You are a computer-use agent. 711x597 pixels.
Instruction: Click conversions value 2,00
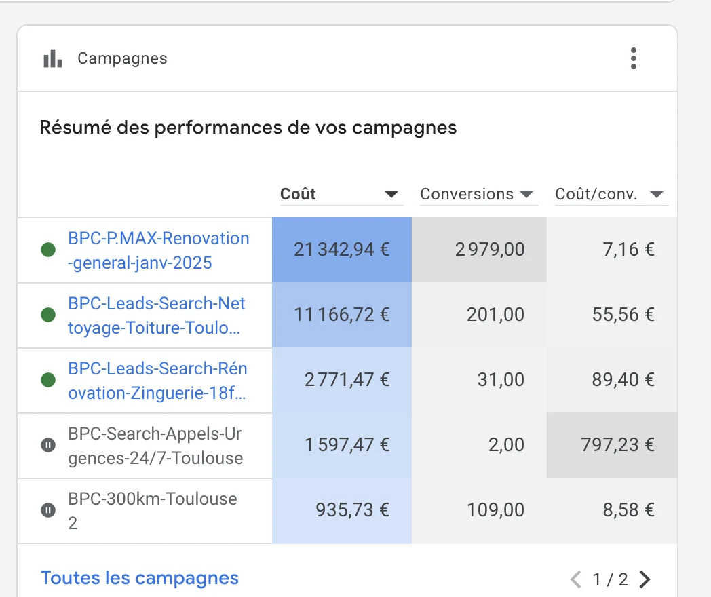(506, 444)
